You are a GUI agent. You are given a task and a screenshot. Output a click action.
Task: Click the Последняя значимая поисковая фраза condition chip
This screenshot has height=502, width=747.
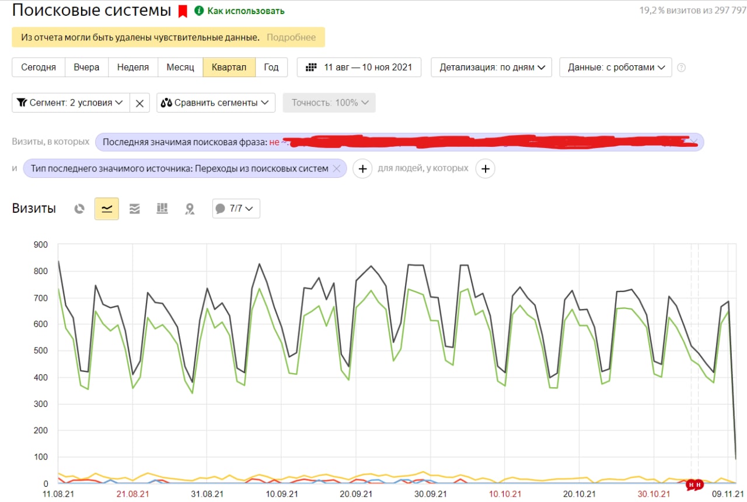[399, 142]
